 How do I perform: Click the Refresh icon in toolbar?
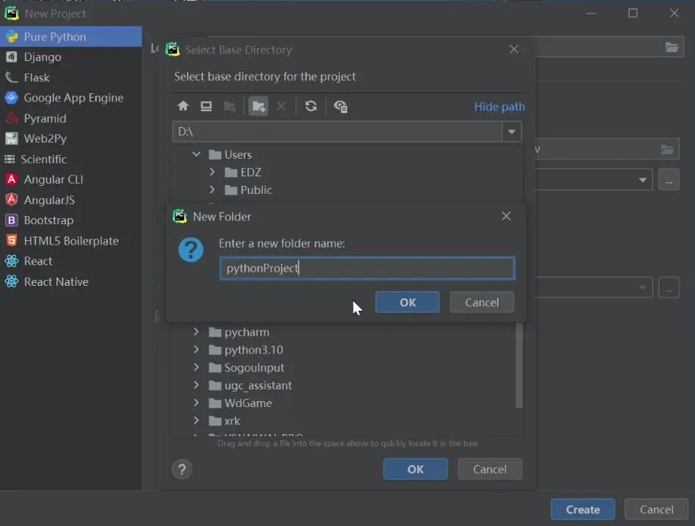pyautogui.click(x=311, y=107)
